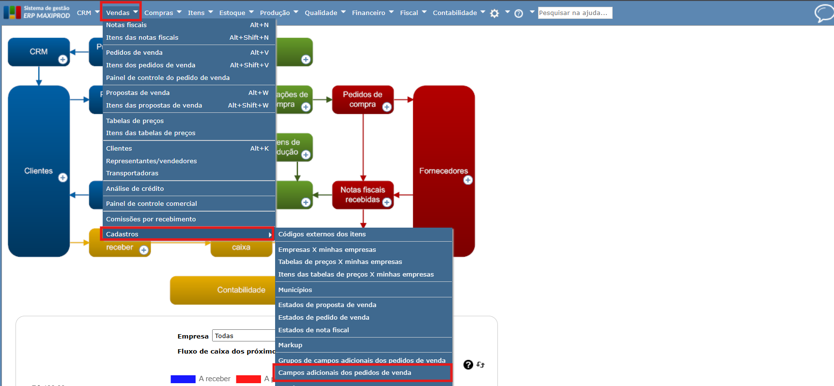Click the blue A receber legend swatch
Viewport: 834px width, 386px height.
tap(183, 379)
